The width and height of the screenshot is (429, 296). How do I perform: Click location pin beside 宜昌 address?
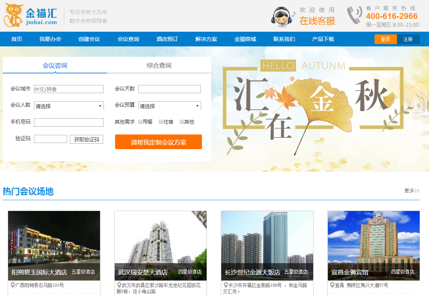(x=332, y=285)
